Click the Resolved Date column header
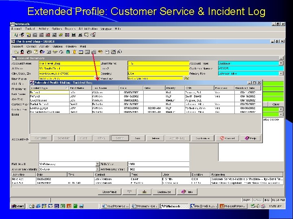This screenshot has height=219, width=293. 247,88
